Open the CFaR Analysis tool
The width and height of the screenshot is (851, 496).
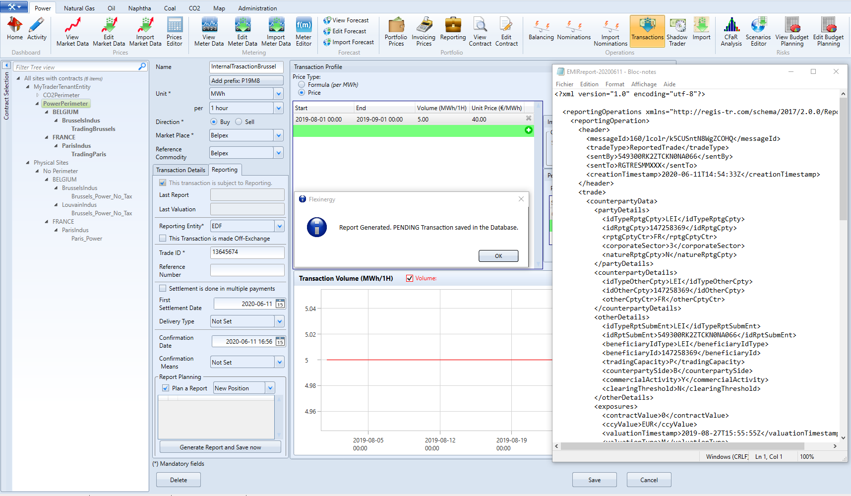coord(731,31)
